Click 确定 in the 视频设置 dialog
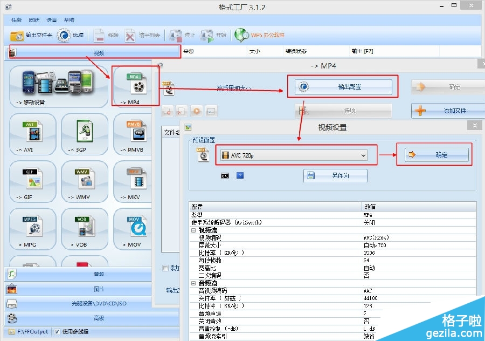The image size is (485, 341). tap(436, 154)
